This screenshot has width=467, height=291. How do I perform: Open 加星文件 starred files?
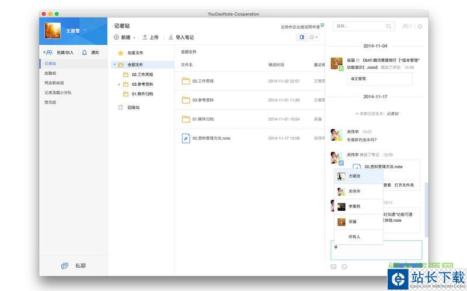click(x=120, y=52)
